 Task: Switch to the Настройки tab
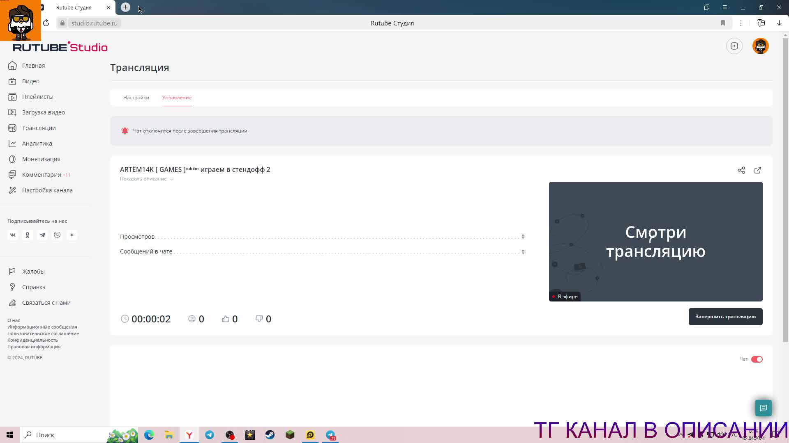click(x=136, y=98)
